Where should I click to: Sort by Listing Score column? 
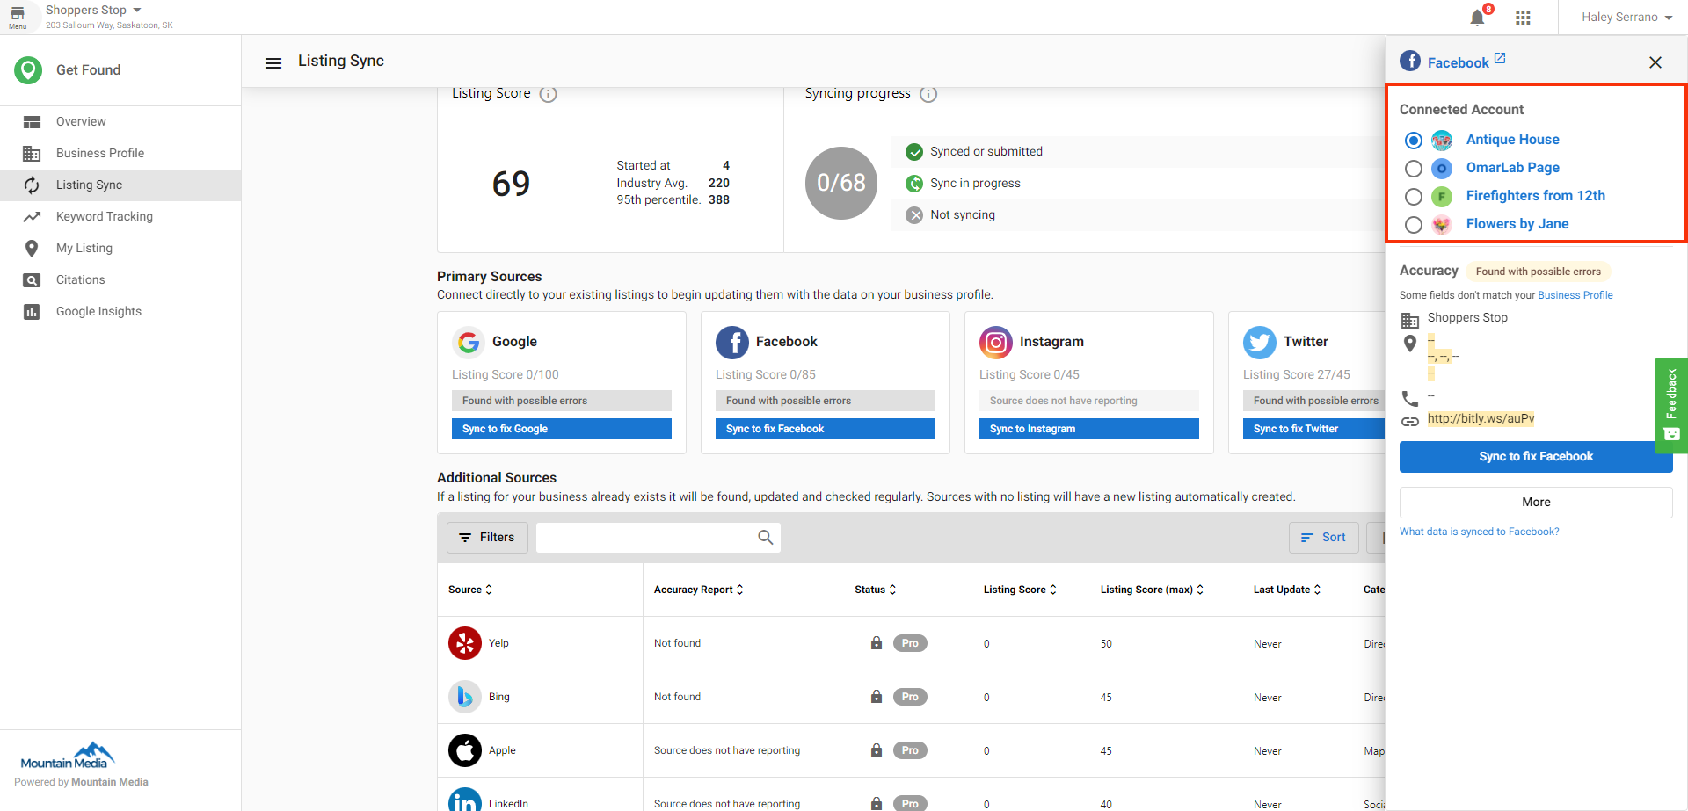1020,590
